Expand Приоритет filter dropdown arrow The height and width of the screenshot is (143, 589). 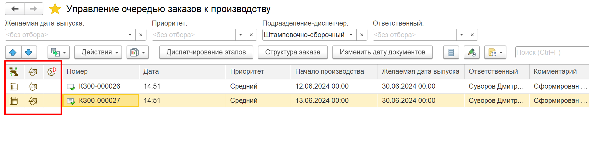click(x=241, y=35)
